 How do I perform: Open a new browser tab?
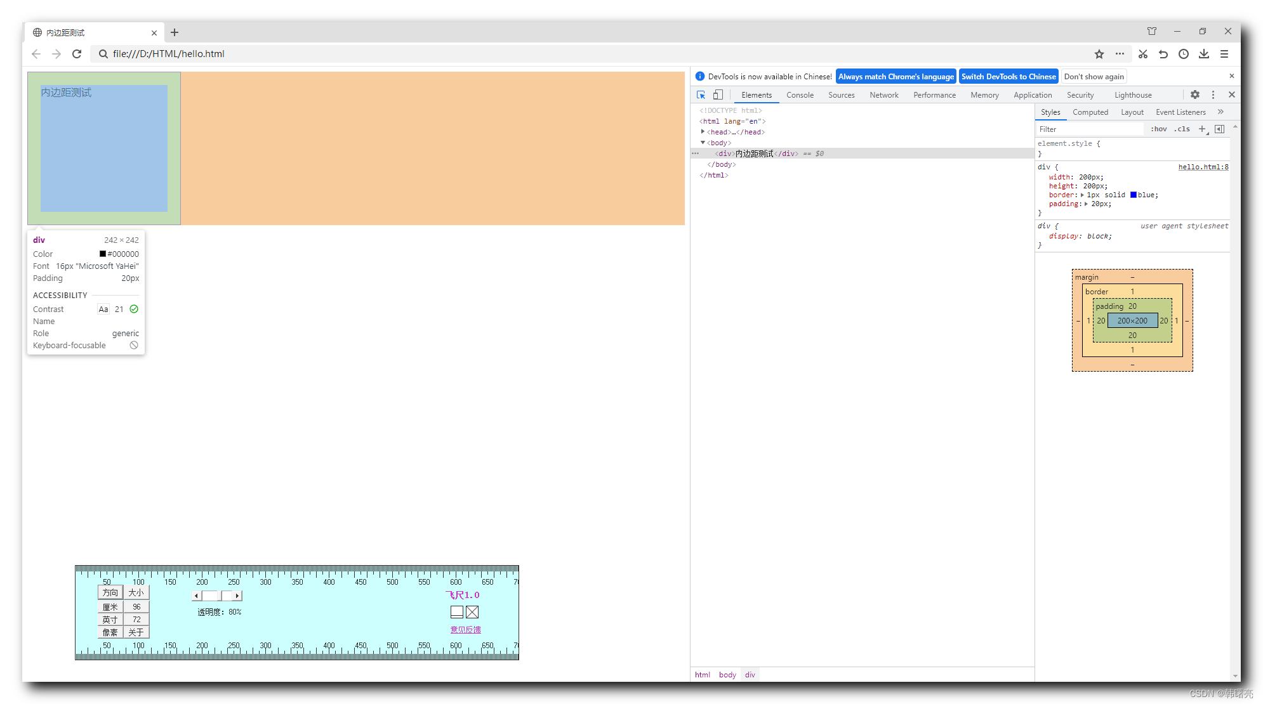(x=175, y=32)
